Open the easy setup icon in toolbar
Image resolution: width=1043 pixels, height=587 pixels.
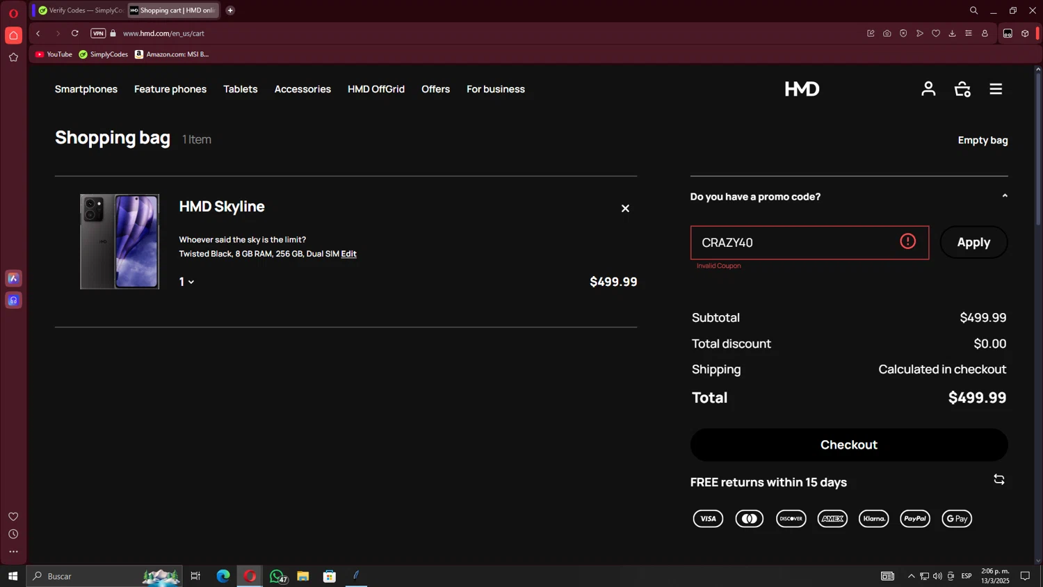969,33
